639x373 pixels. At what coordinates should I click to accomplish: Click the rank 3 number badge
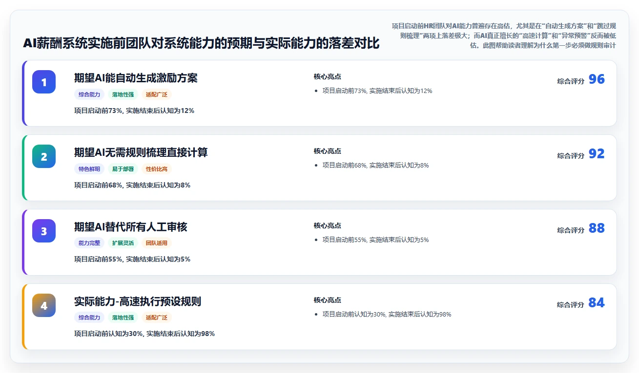coord(44,231)
